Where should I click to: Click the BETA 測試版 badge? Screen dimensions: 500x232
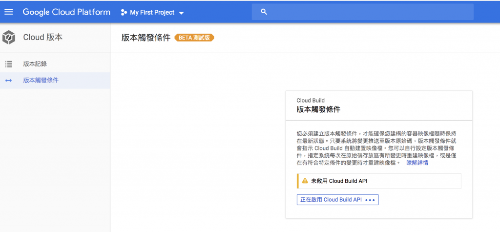pos(194,38)
